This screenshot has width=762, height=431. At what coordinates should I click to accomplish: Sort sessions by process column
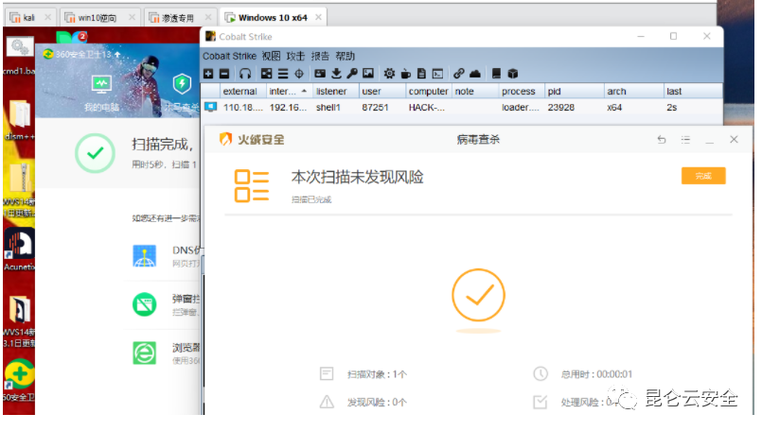click(522, 92)
